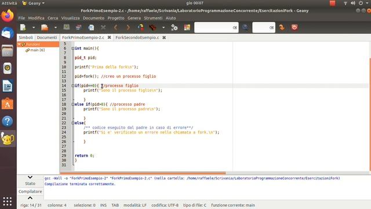Click the Quit power icon in toolbar
The height and width of the screenshot is (209, 371).
[294, 27]
